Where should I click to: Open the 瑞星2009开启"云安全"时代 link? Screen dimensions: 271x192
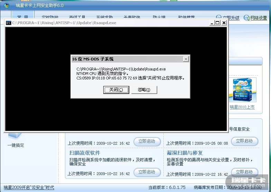coord(29,188)
